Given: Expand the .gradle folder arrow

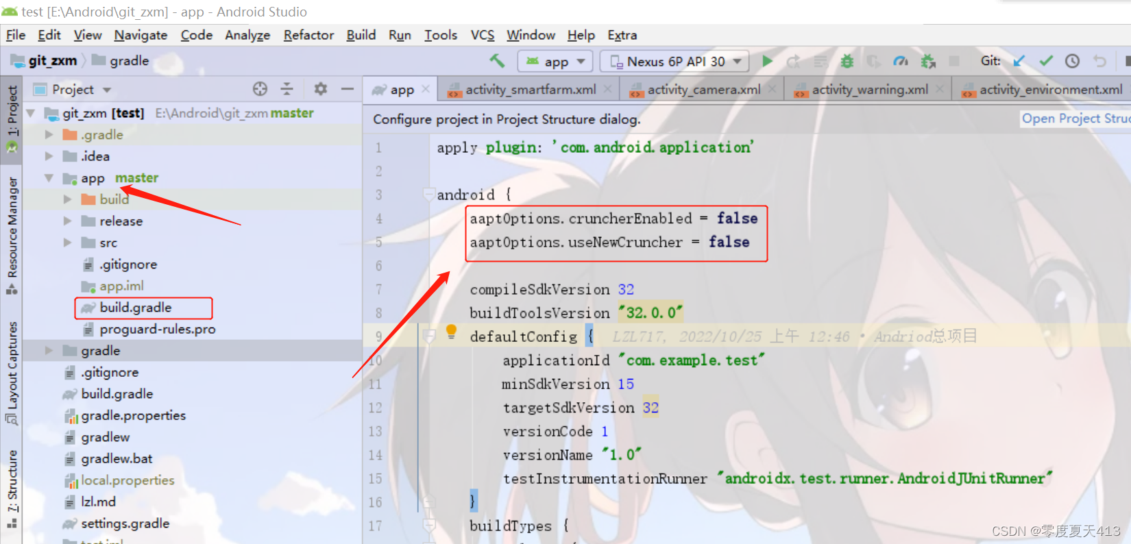Looking at the screenshot, I should coord(49,135).
